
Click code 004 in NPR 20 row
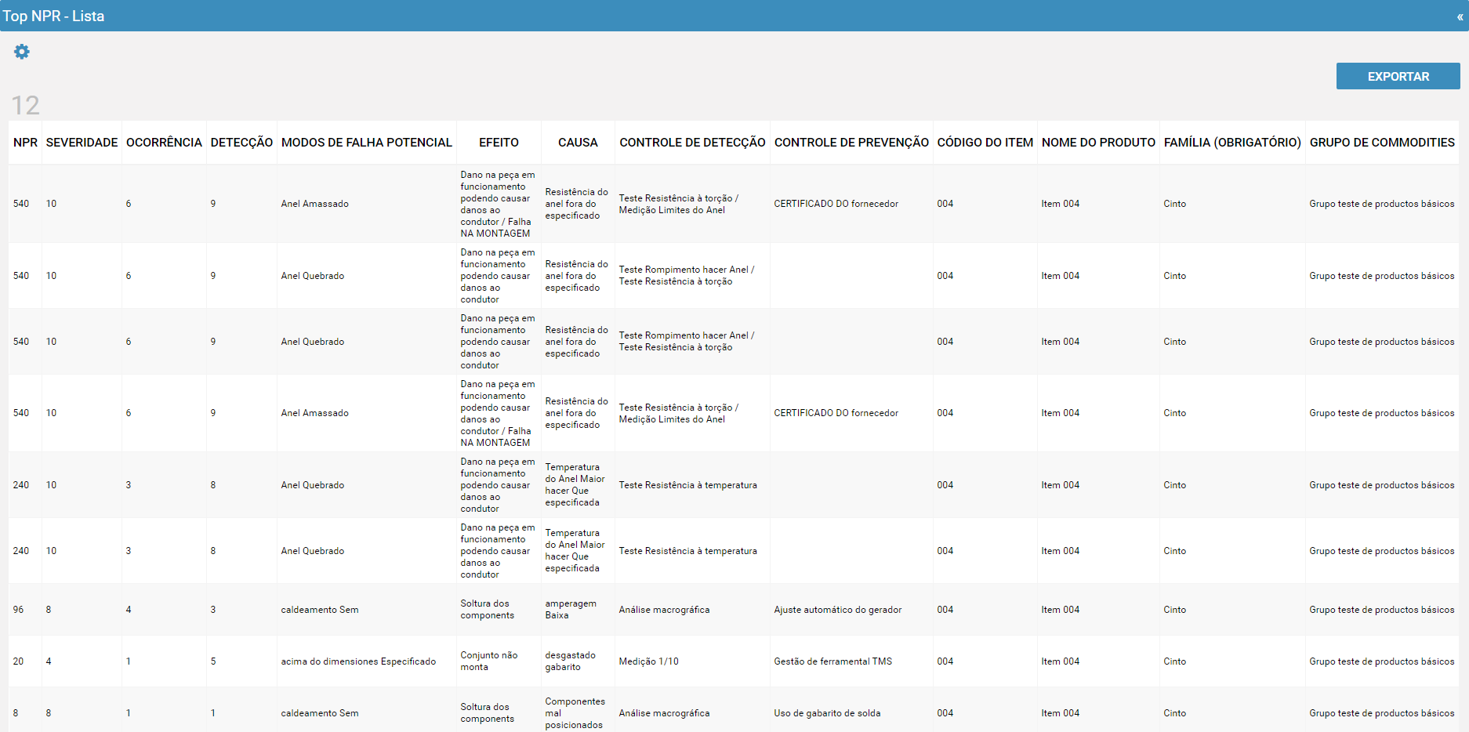(x=945, y=661)
